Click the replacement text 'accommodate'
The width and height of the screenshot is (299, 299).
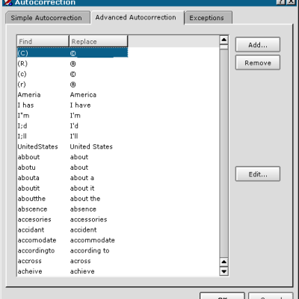click(x=93, y=240)
